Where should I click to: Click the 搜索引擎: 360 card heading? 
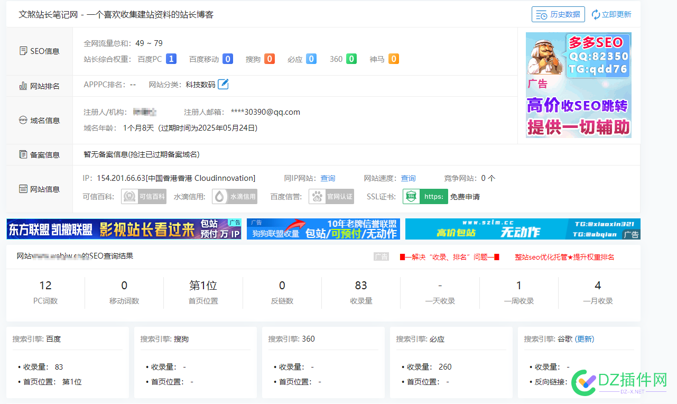pyautogui.click(x=292, y=339)
